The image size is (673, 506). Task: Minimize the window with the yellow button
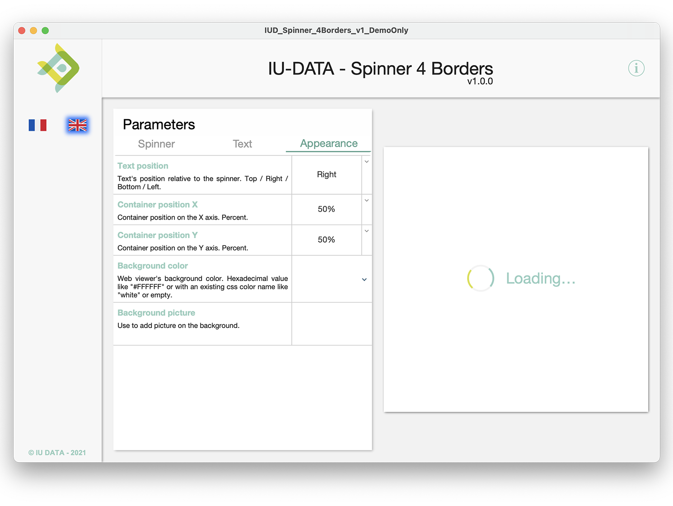point(33,30)
